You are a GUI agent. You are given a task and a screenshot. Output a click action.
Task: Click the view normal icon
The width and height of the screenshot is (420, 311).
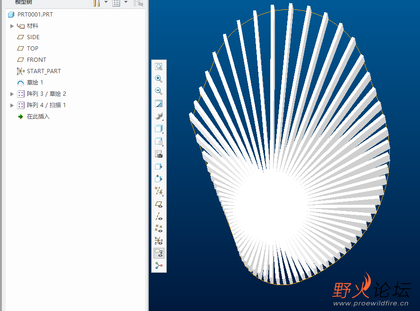click(159, 167)
